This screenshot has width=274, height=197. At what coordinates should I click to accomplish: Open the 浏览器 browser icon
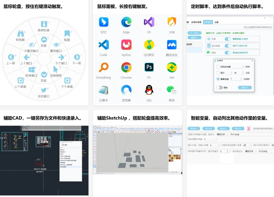coord(126,90)
